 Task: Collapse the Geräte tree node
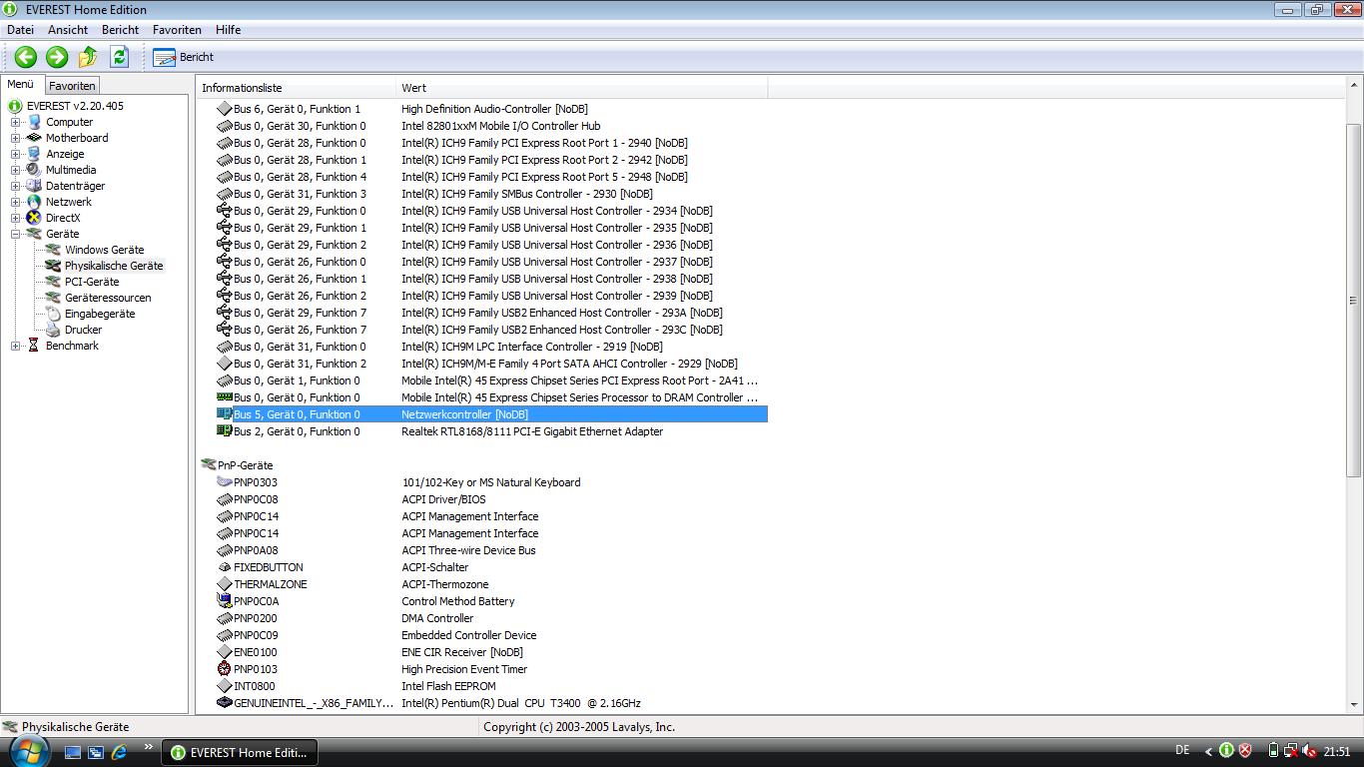[15, 234]
